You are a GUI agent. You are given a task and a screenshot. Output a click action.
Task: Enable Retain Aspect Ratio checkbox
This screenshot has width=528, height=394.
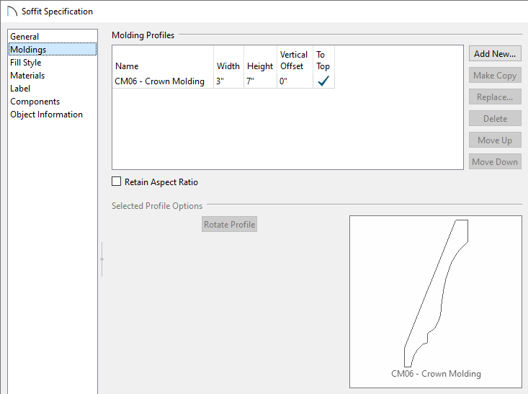tap(117, 182)
